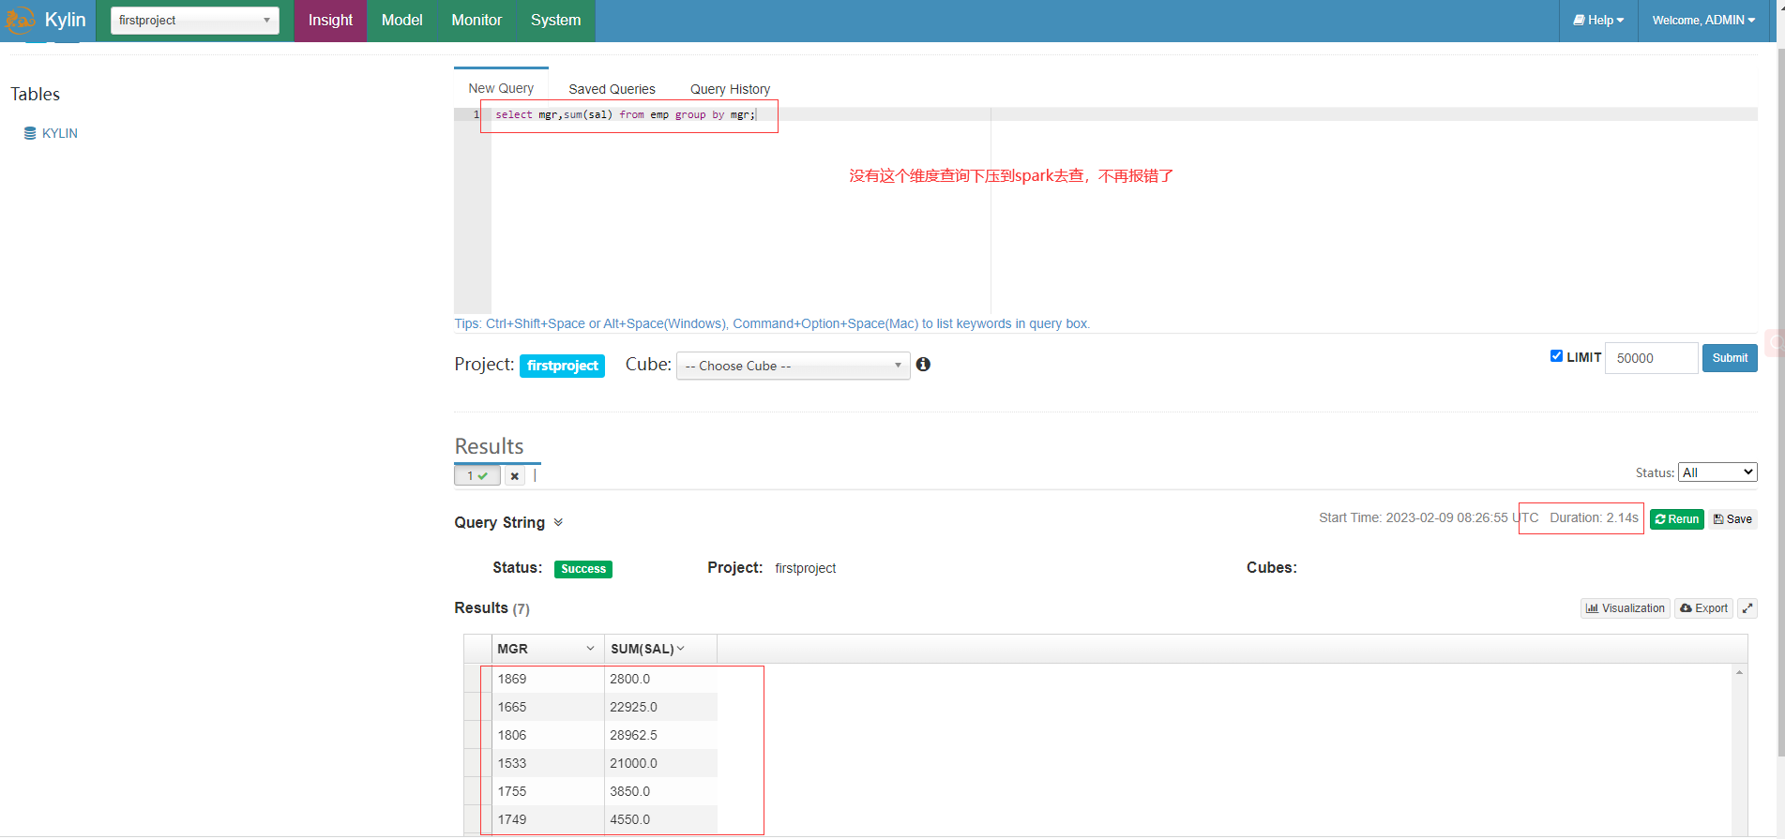Click the results grid scroll up arrow

pos(1739,672)
